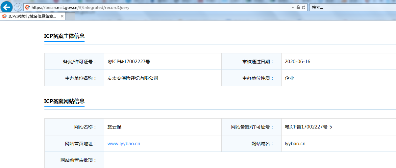Image resolution: width=396 pixels, height=168 pixels.
Task: Click the ICP备案主体信息 heading
Action: point(64,36)
